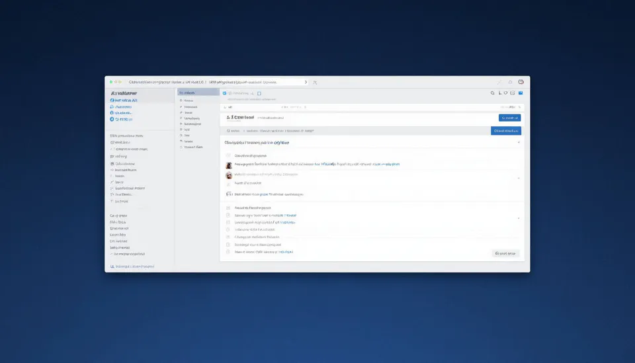
Task: Tick the first checkbox in the lower list
Action: click(228, 208)
